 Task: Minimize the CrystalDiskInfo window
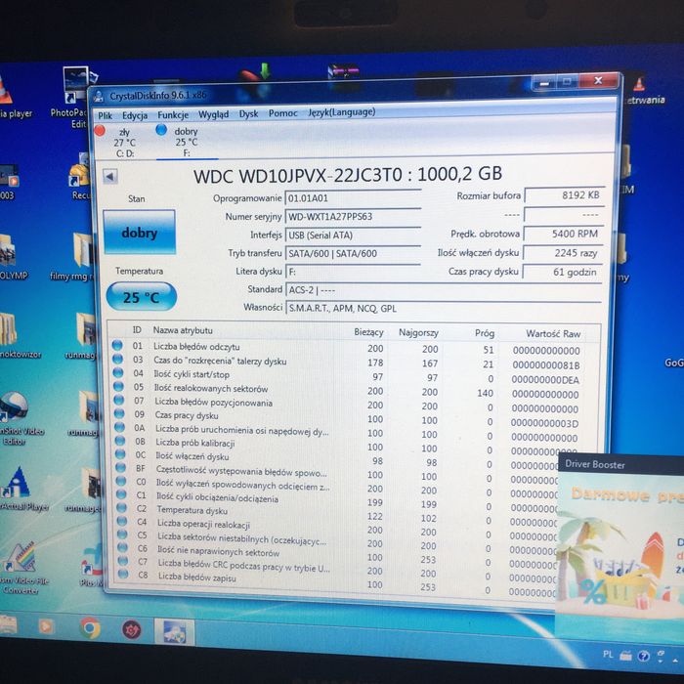click(544, 83)
